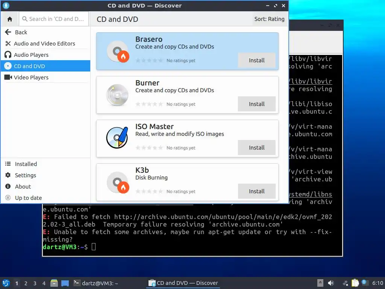Click the clock showing 6:10
This screenshot has width=385, height=289.
(x=377, y=283)
